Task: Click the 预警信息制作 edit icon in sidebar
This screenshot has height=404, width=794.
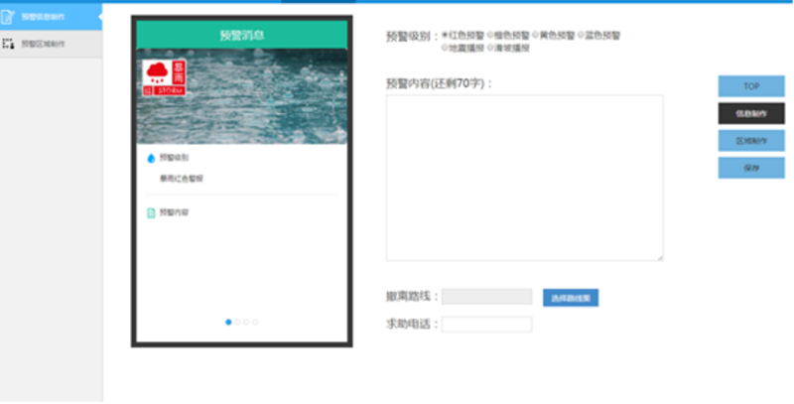Action: [8, 17]
